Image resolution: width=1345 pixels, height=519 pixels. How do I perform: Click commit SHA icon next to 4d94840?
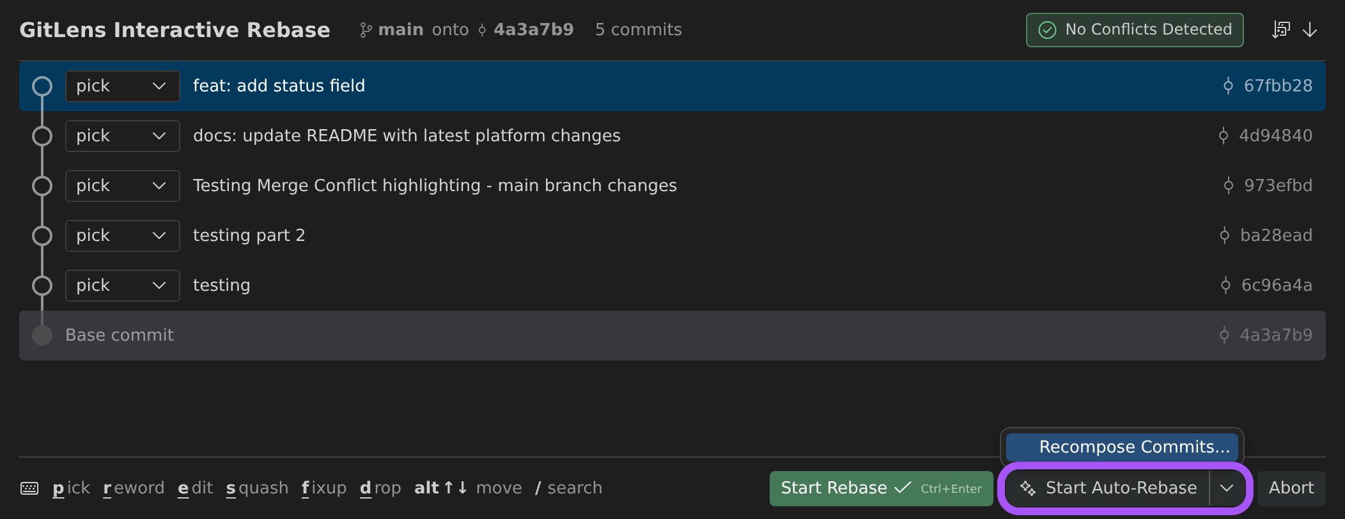[1223, 136]
